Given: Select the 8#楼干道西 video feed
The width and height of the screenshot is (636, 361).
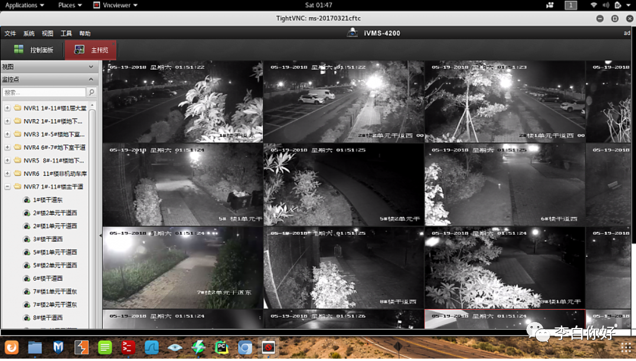Looking at the screenshot, I should [344, 268].
